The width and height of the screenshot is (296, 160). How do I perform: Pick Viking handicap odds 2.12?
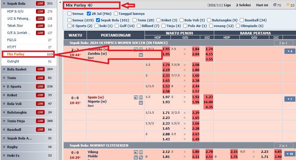(x=166, y=152)
